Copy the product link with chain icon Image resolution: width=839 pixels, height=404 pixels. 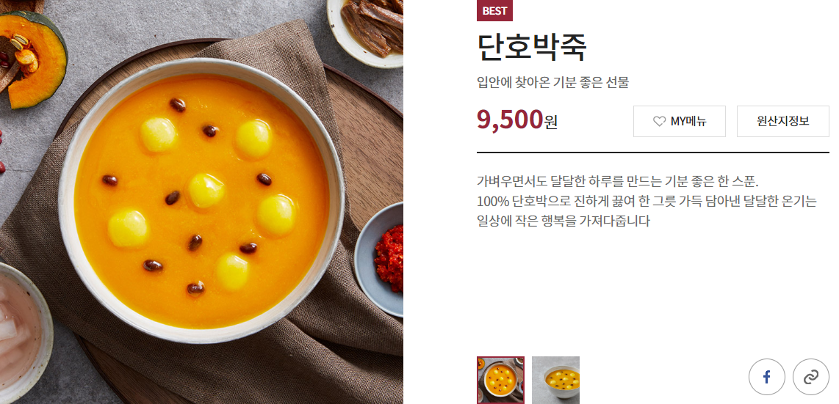pos(810,377)
